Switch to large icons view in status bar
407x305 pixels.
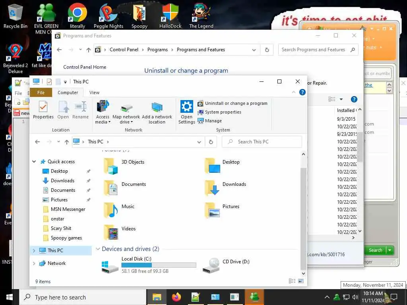click(x=301, y=281)
